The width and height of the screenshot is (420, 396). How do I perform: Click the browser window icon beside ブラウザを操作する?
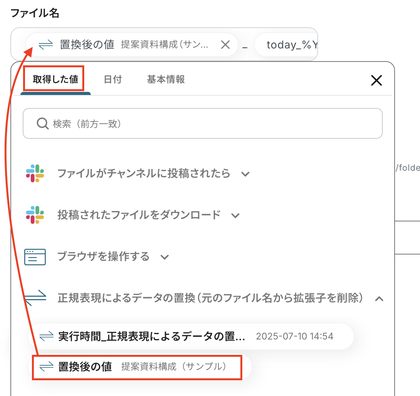35,257
